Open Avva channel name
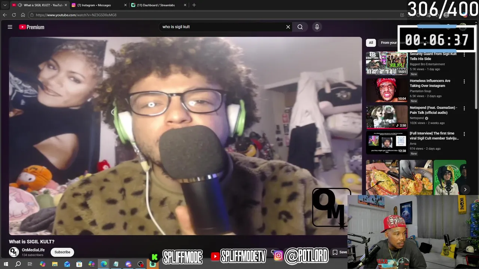This screenshot has height=269, width=479. click(414, 143)
